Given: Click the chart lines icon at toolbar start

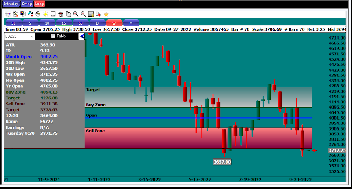Looking at the screenshot, I should [7, 14].
